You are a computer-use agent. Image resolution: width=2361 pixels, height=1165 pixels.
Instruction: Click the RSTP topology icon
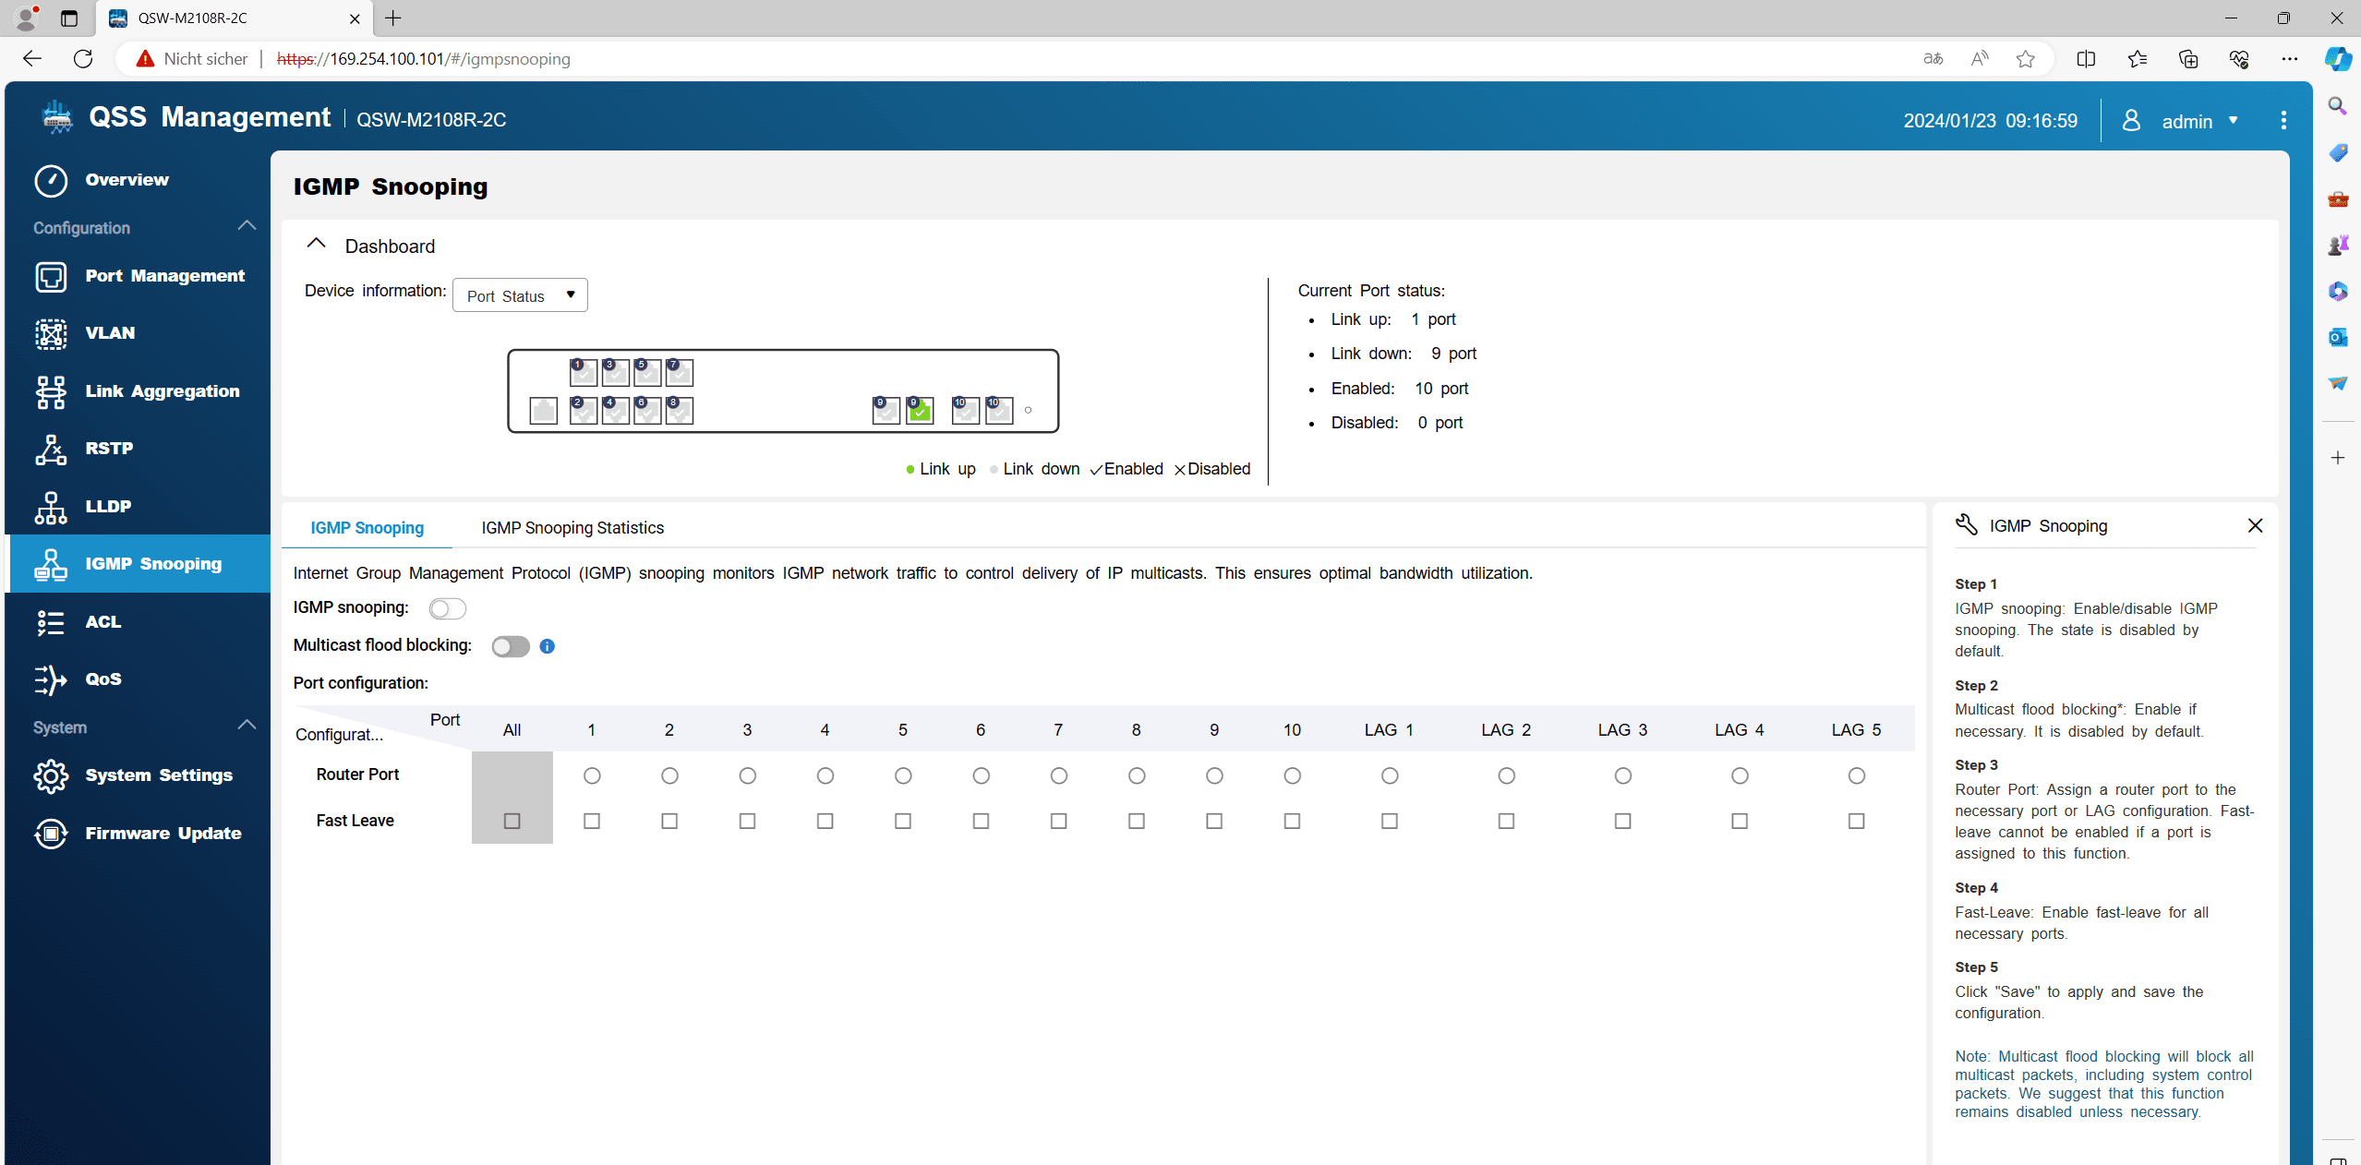click(x=51, y=449)
